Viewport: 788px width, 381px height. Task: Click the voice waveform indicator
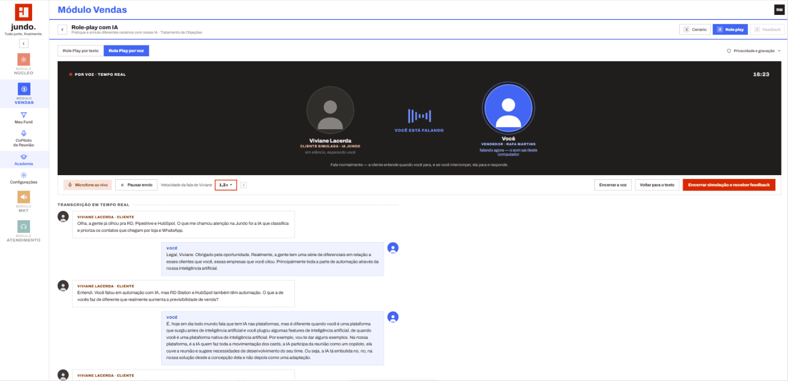(x=419, y=116)
